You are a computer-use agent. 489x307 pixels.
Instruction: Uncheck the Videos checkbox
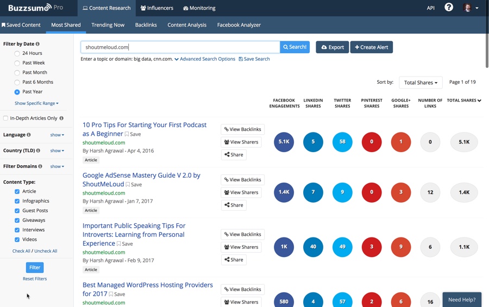[17, 240]
